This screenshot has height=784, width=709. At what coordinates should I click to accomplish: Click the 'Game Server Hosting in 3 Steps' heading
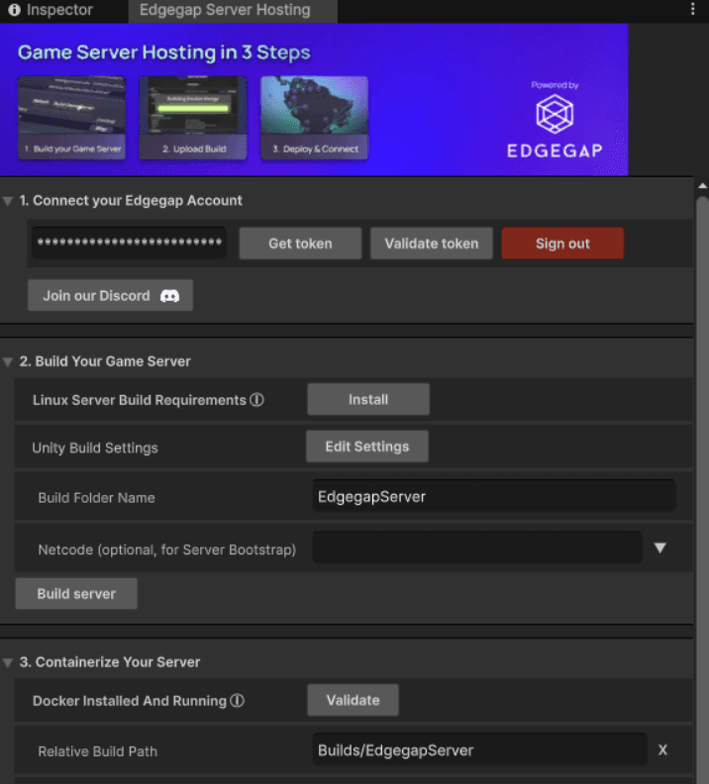164,52
